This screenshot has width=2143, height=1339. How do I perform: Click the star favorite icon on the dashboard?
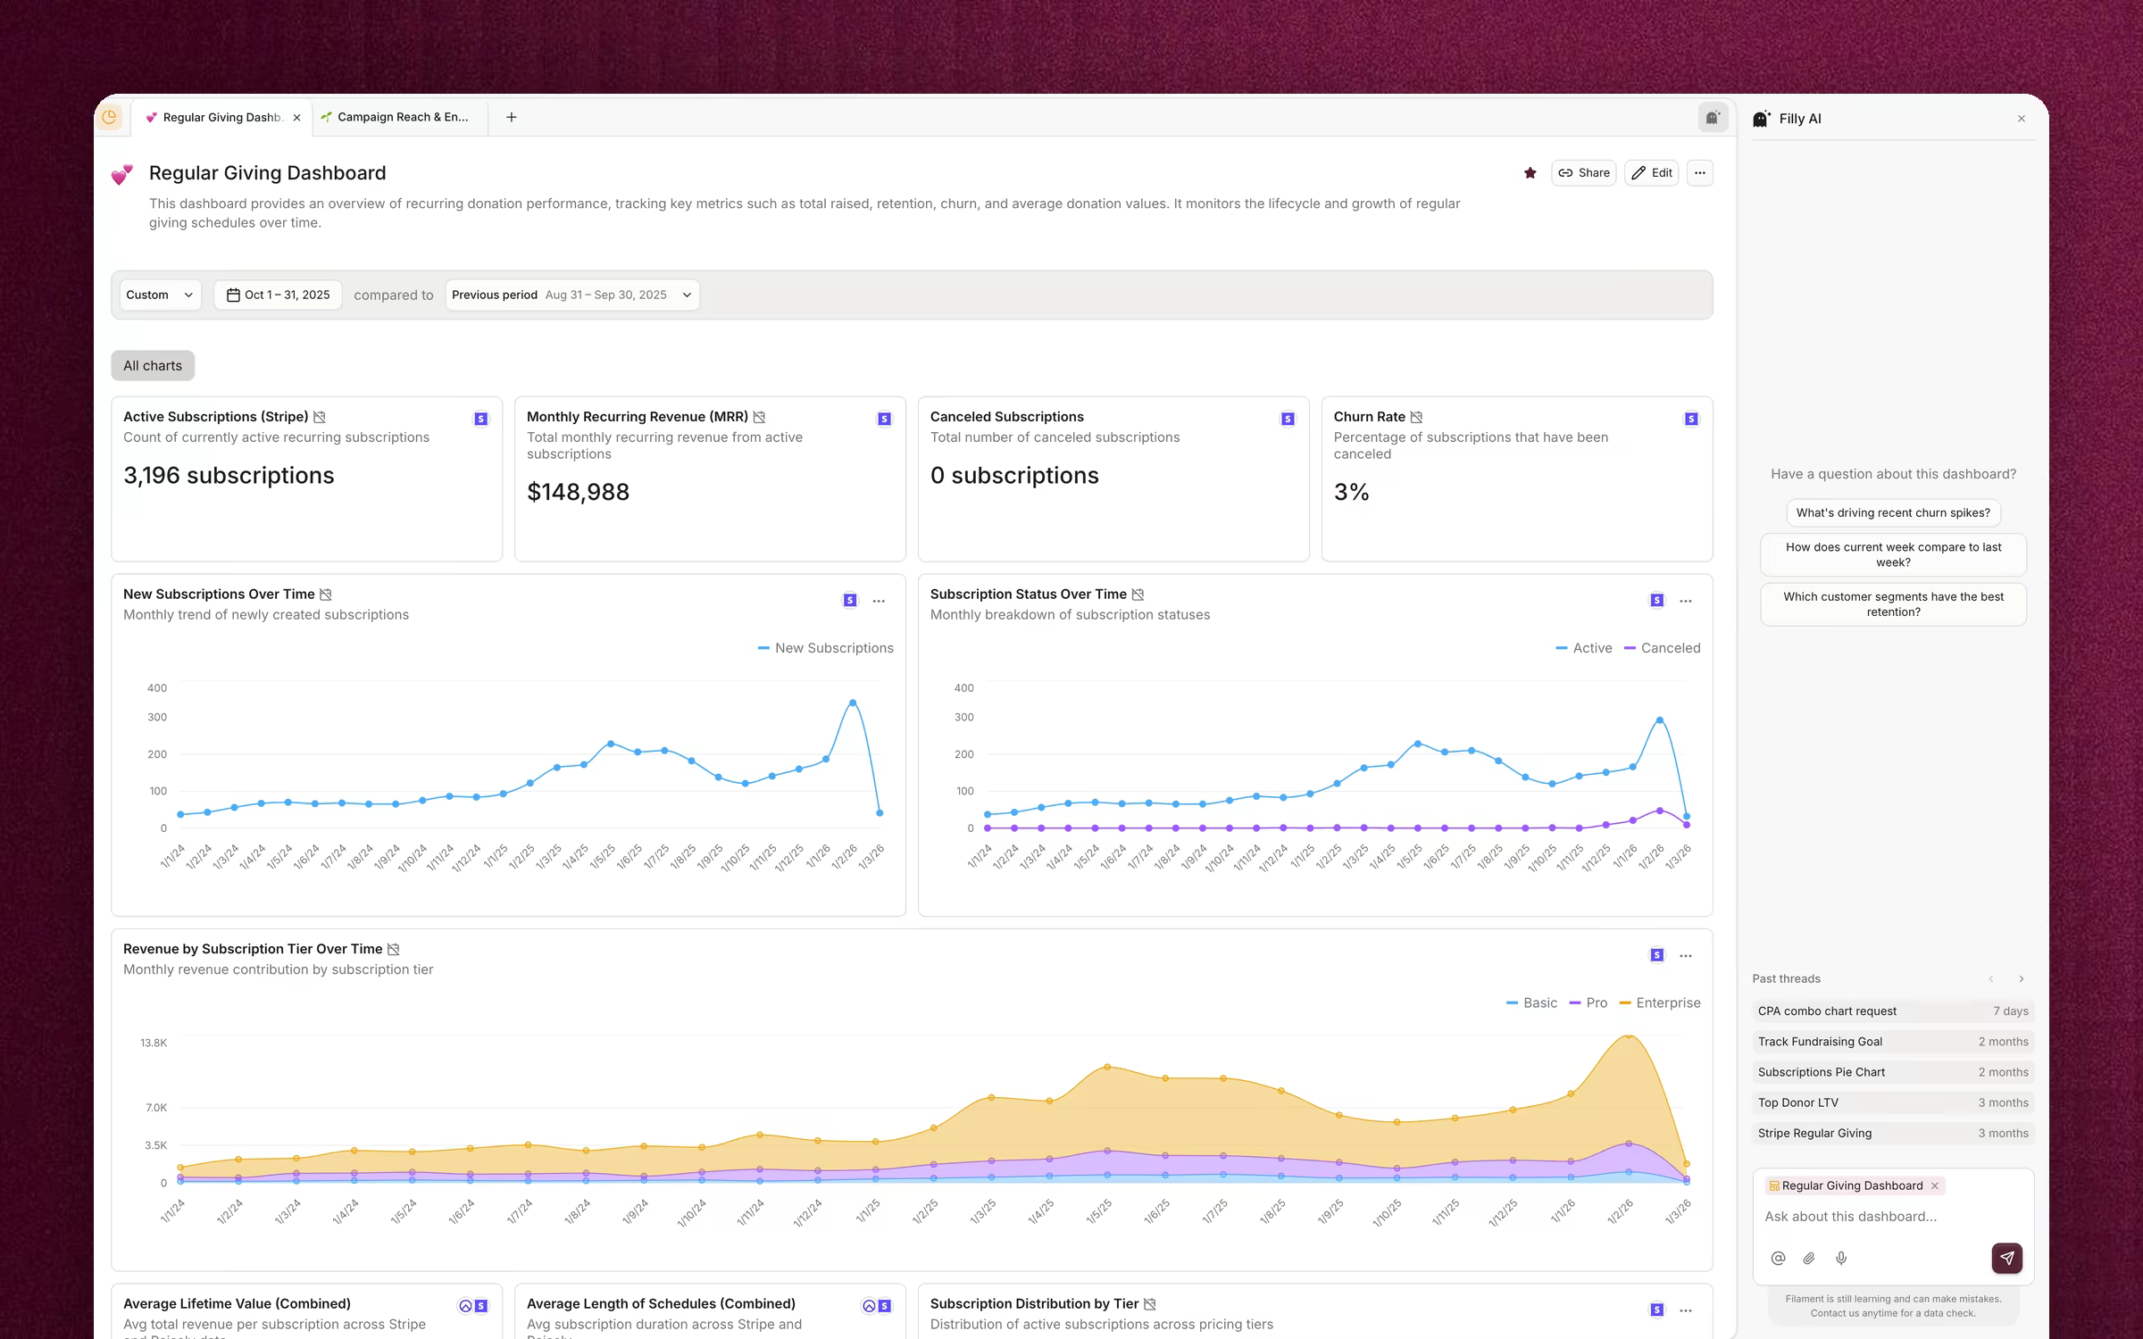1530,173
